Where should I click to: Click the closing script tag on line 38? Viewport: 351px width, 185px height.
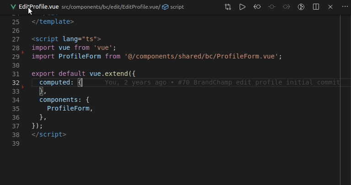point(49,134)
